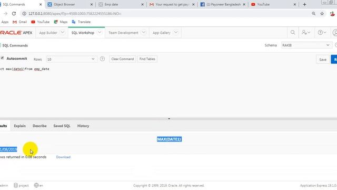Open the Schema RAKIB dropdown

(306, 45)
